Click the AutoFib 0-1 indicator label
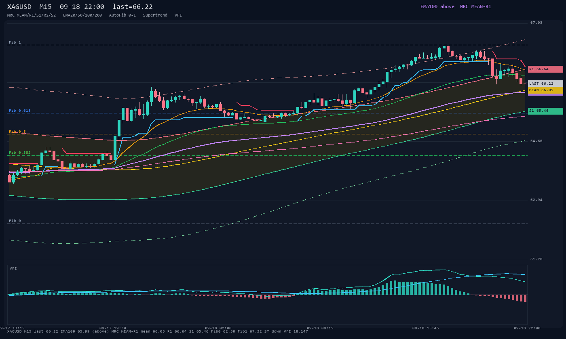 (122, 15)
